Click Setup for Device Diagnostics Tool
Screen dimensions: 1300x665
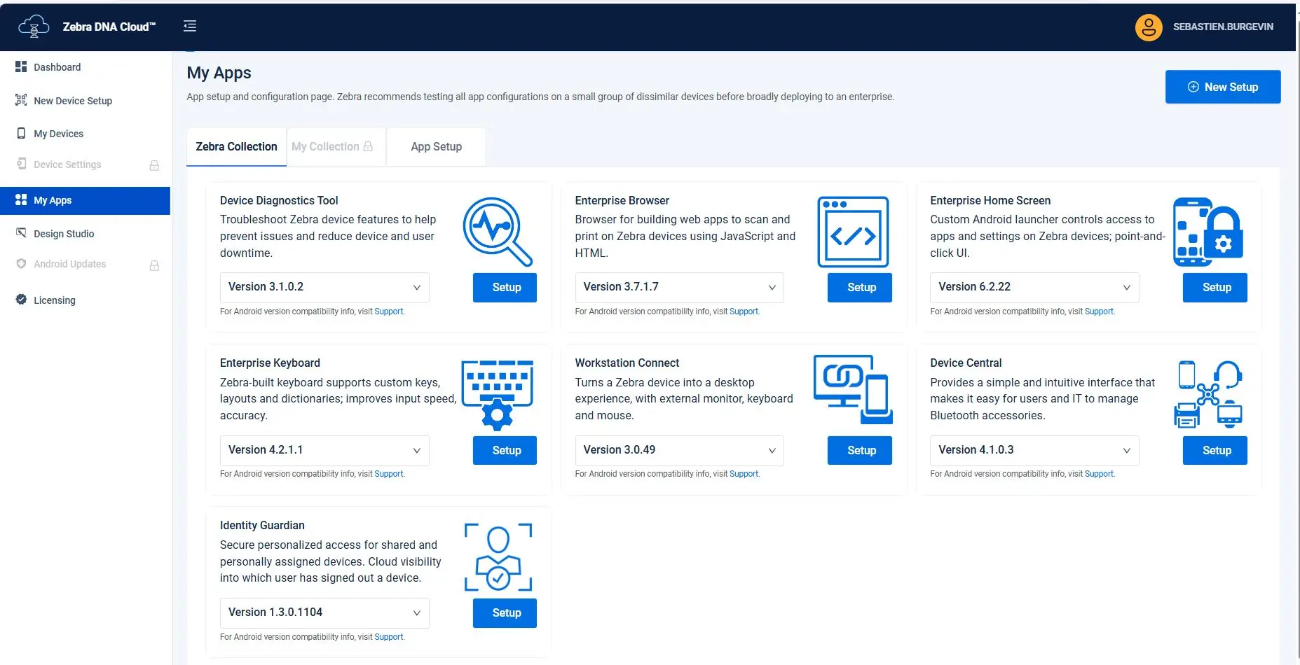click(x=505, y=287)
